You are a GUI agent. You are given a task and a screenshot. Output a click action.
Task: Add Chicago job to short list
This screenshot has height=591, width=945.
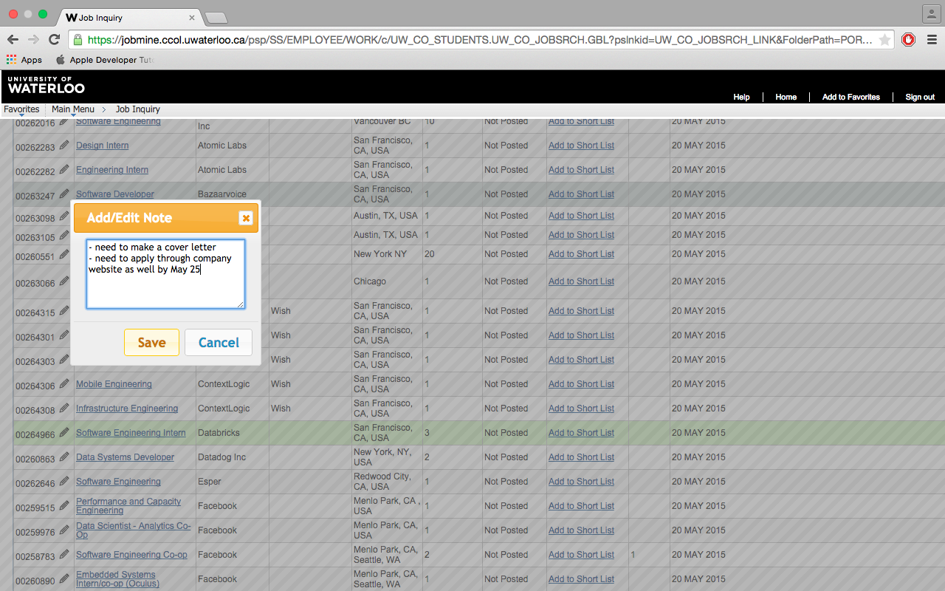pyautogui.click(x=581, y=281)
